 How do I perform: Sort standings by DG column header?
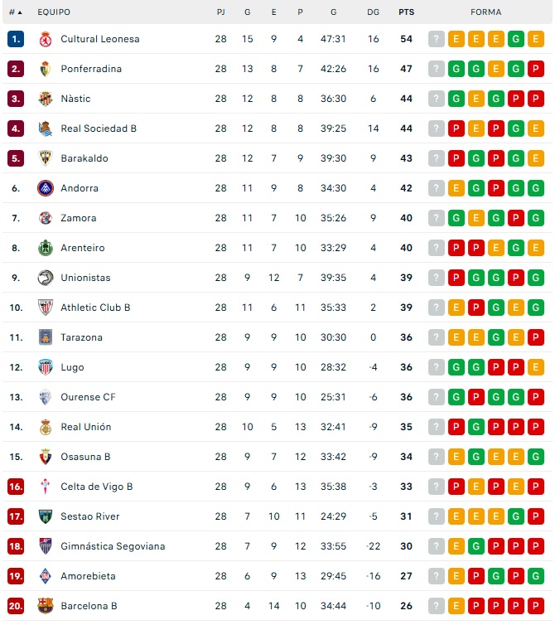pos(373,12)
